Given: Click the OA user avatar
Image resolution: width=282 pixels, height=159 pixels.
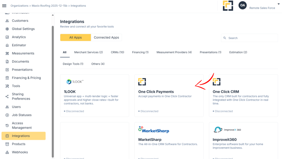Looking at the screenshot, I should point(242,5).
